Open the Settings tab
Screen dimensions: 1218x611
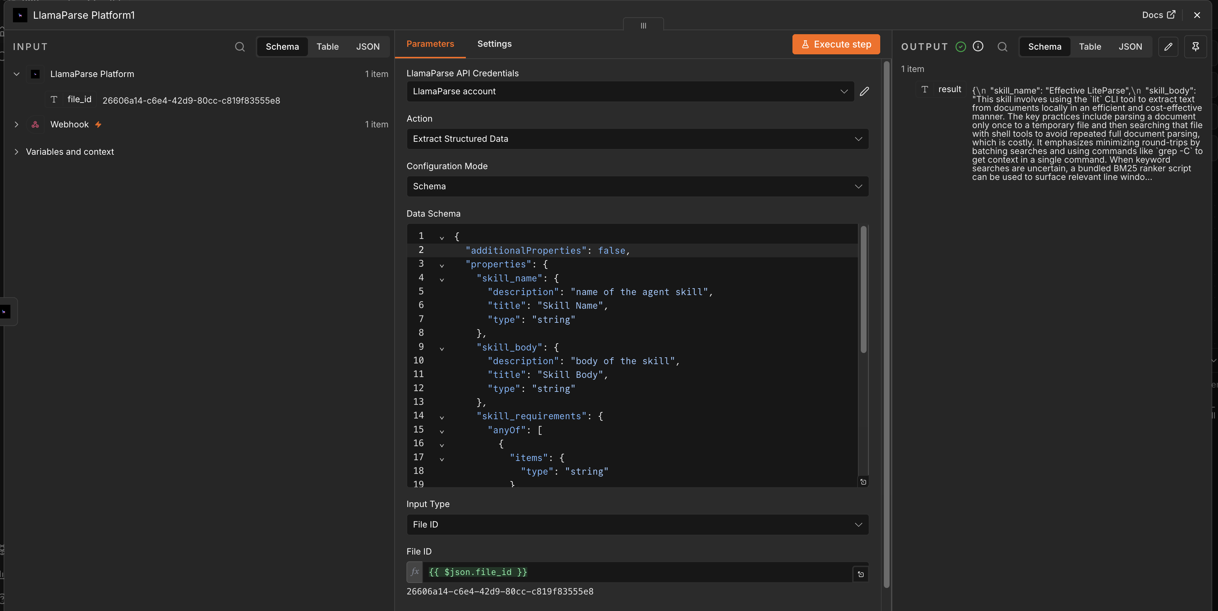(x=495, y=44)
